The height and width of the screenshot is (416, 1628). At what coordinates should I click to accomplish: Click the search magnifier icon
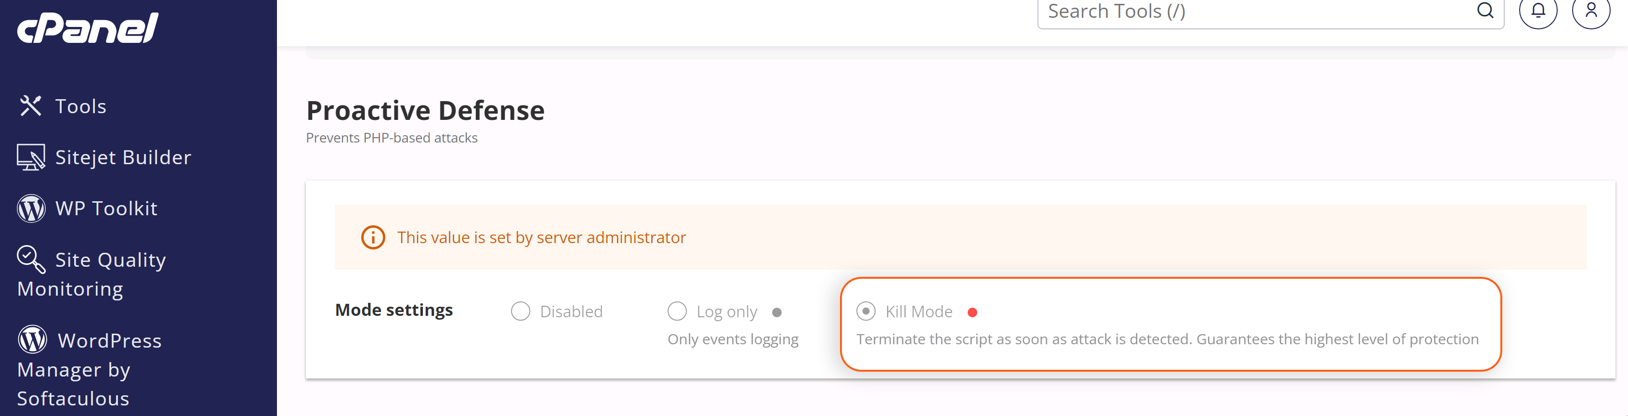[x=1485, y=10]
